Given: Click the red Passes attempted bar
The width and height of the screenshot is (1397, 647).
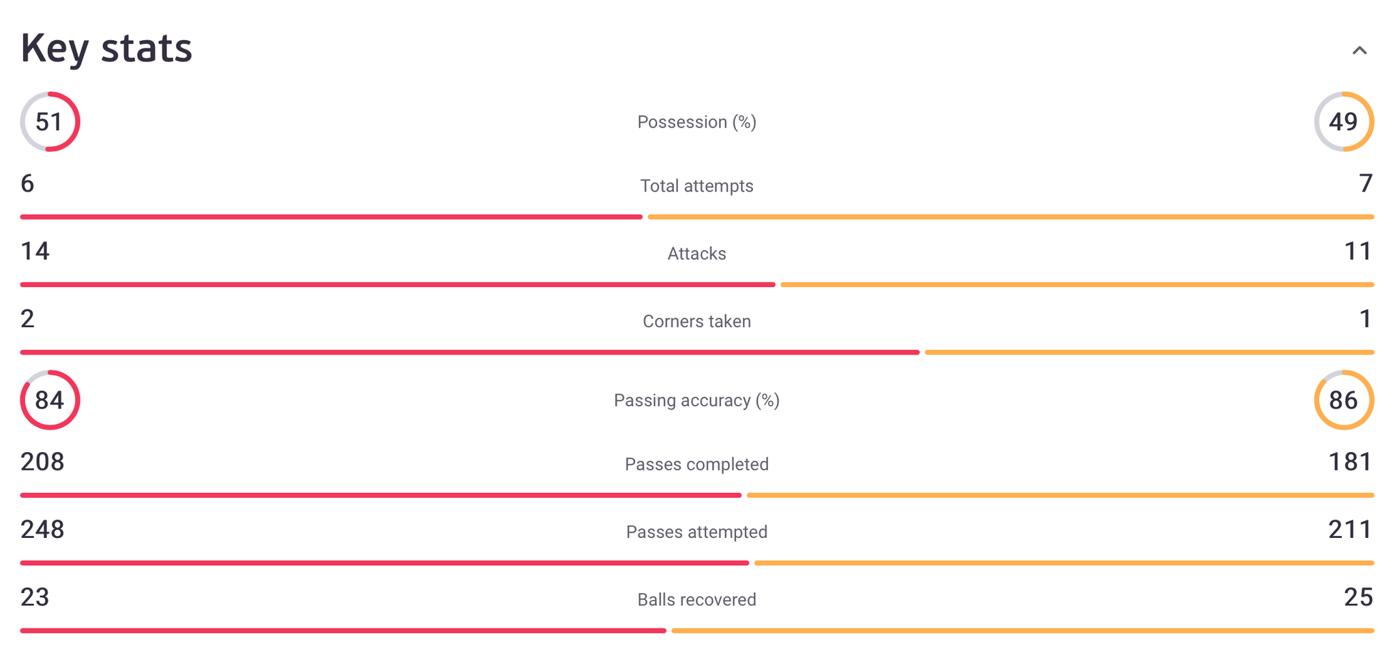Looking at the screenshot, I should pos(385,562).
